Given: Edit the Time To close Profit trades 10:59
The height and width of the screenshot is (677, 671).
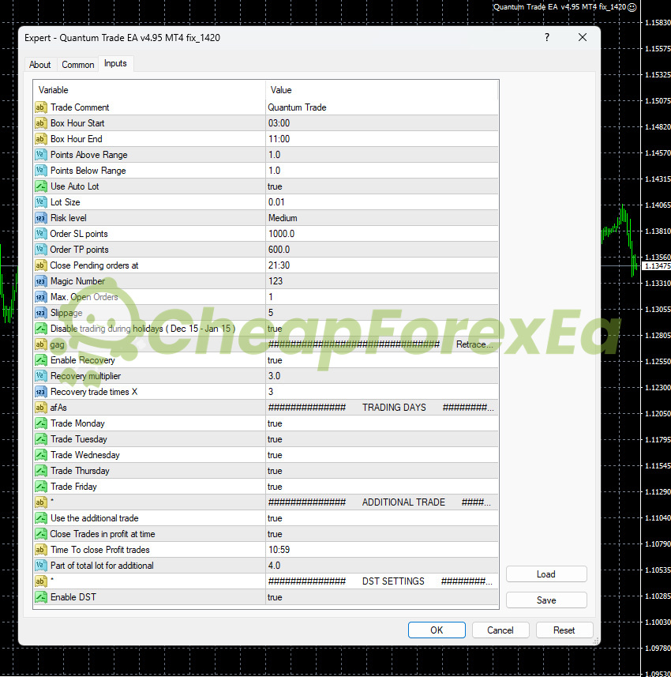Looking at the screenshot, I should click(382, 550).
